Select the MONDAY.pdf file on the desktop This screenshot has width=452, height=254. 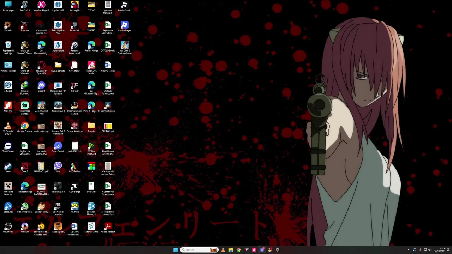[x=75, y=147]
